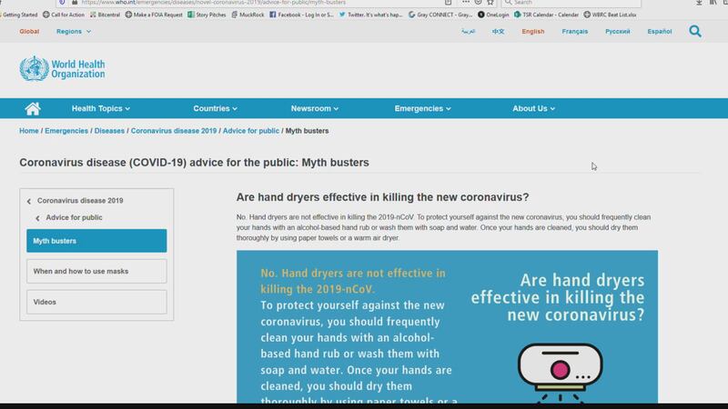Click the Diseases breadcrumb link
Image resolution: width=728 pixels, height=409 pixels.
(x=109, y=131)
